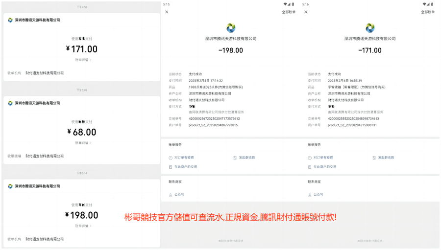Tap the merchant icon on the ¥68.00 card

pyautogui.click(x=10, y=103)
